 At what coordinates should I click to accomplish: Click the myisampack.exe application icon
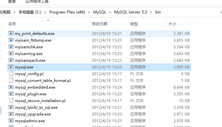pyautogui.click(x=11, y=60)
